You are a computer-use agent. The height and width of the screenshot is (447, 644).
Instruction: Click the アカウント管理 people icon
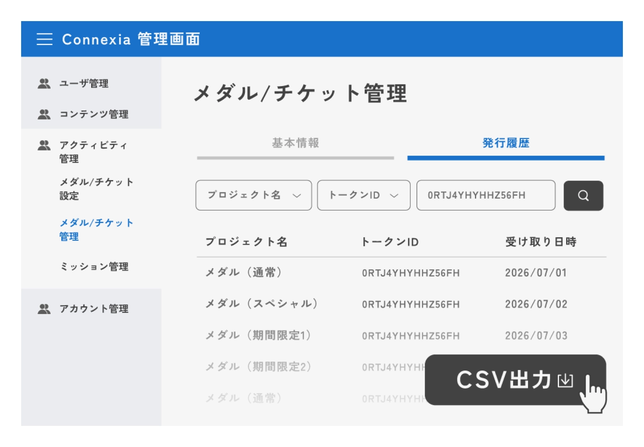(x=44, y=309)
